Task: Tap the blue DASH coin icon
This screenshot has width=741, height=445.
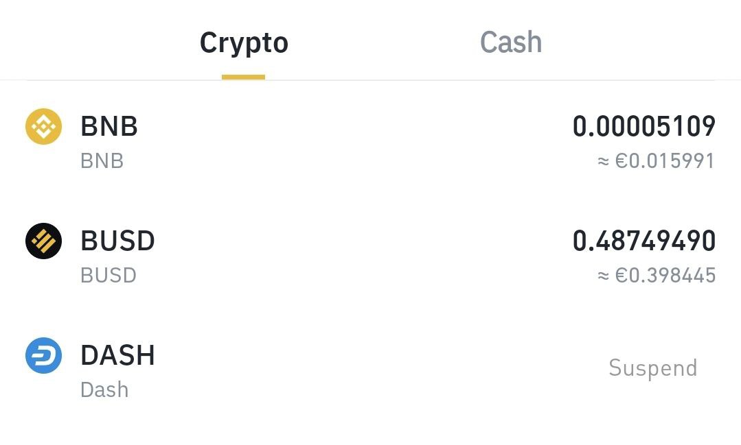Action: click(x=43, y=355)
